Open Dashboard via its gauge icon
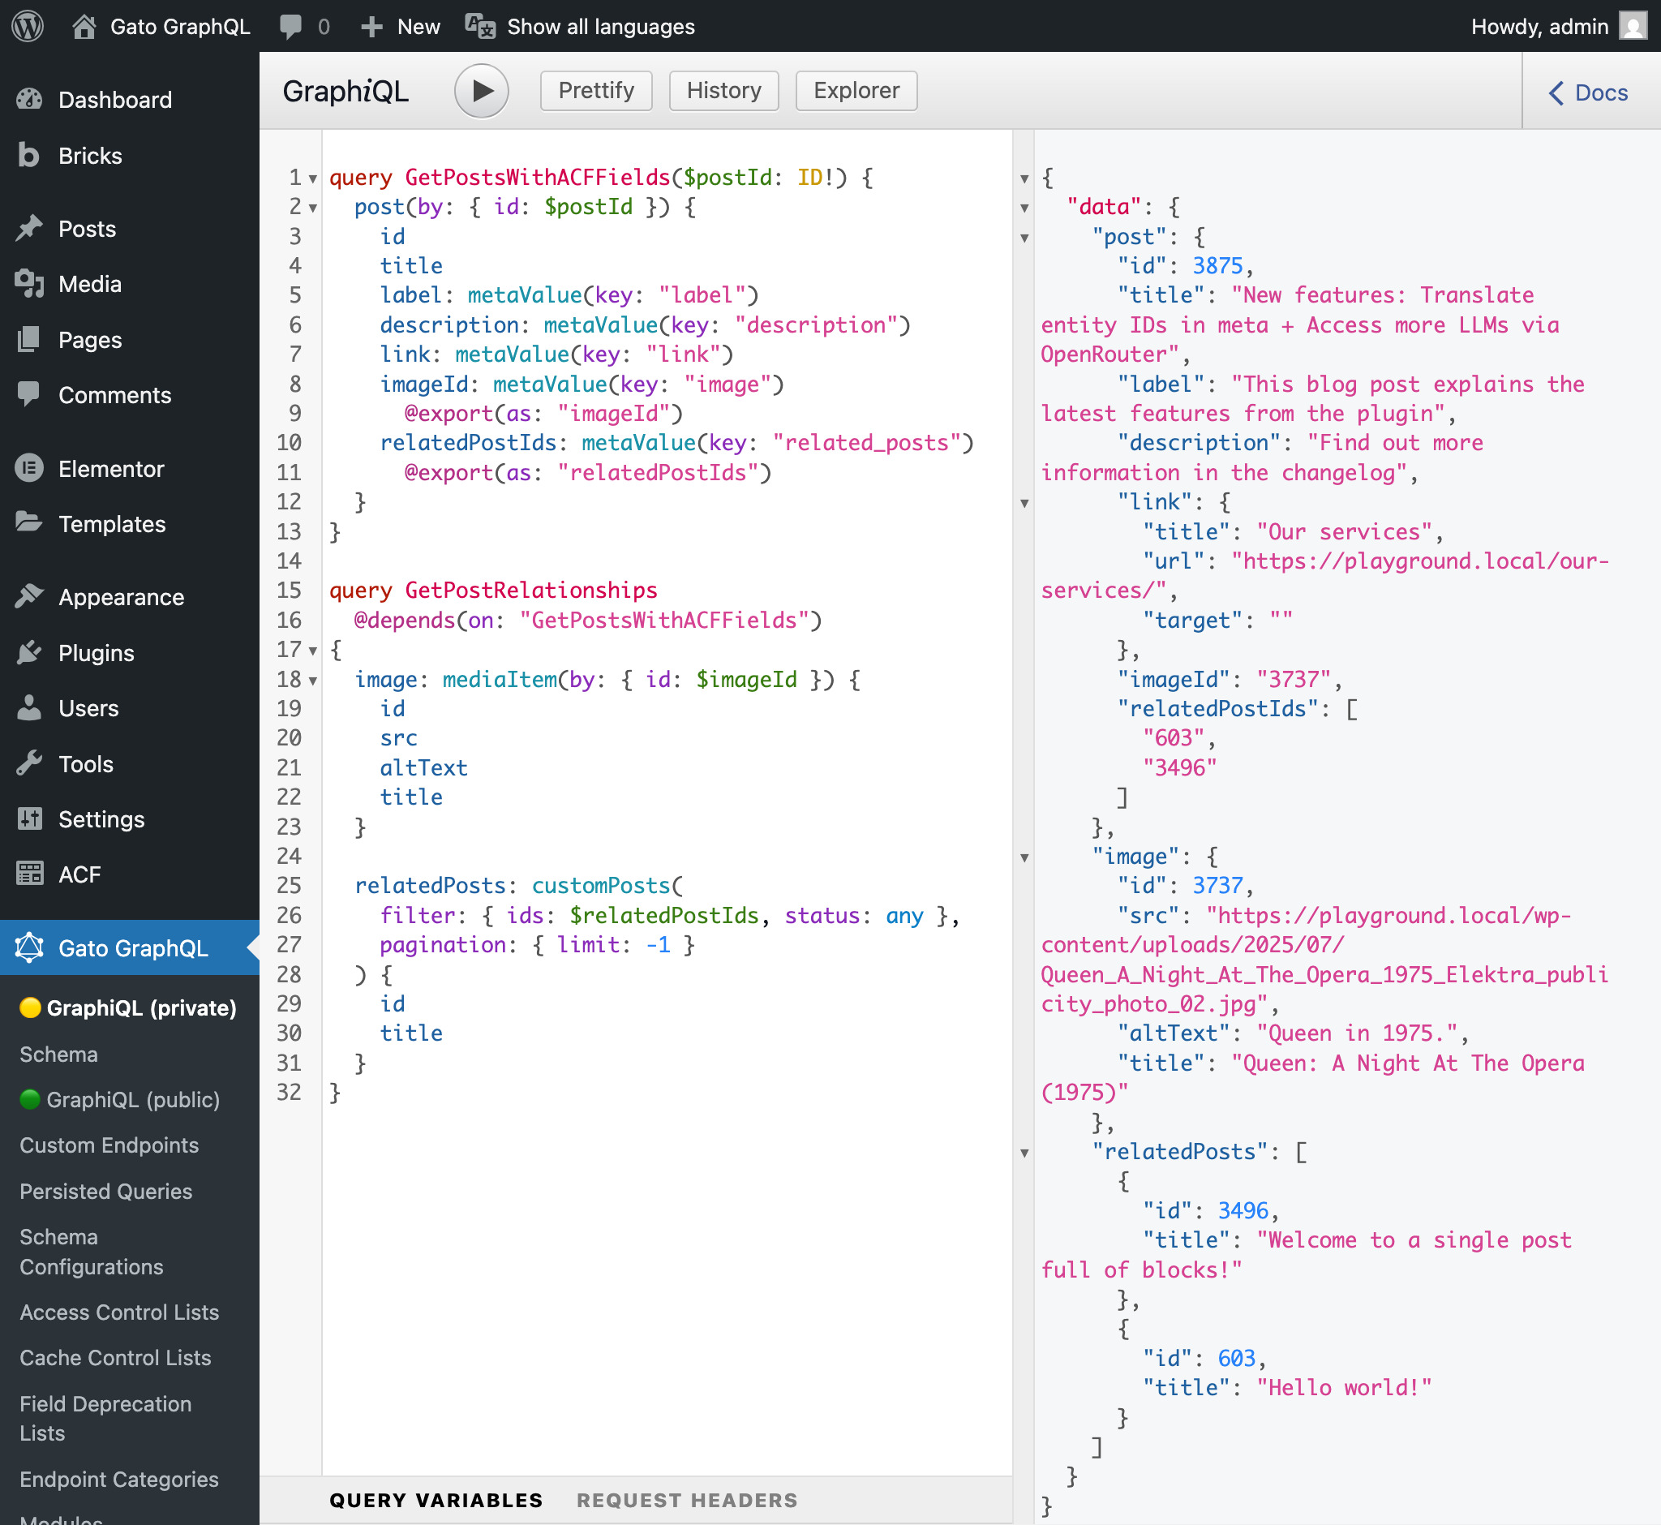This screenshot has height=1525, width=1661. [29, 100]
